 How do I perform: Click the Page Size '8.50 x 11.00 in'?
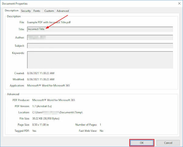(40, 125)
